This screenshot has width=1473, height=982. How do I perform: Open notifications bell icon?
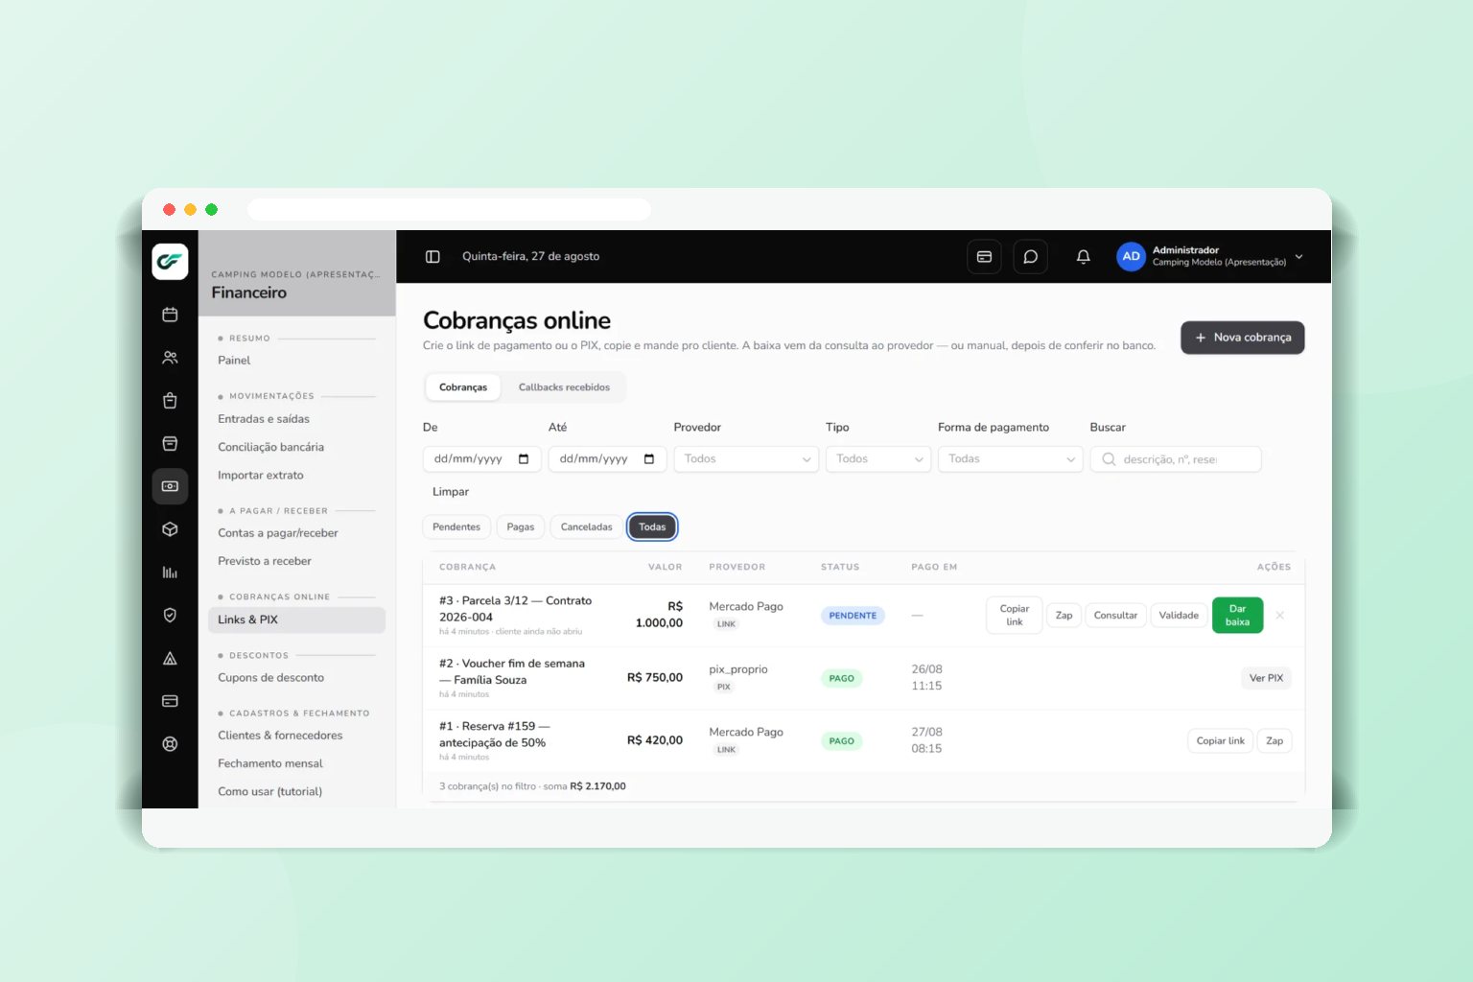(x=1083, y=257)
